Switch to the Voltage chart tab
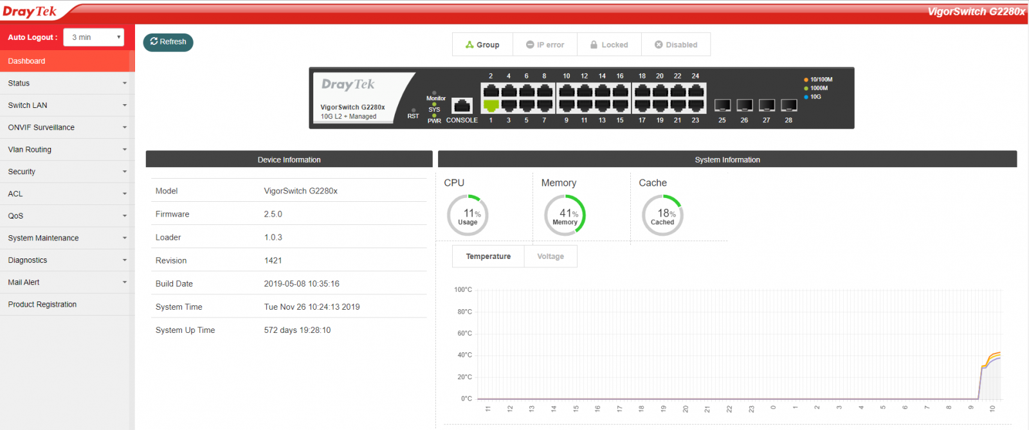The image size is (1029, 430). [x=551, y=256]
